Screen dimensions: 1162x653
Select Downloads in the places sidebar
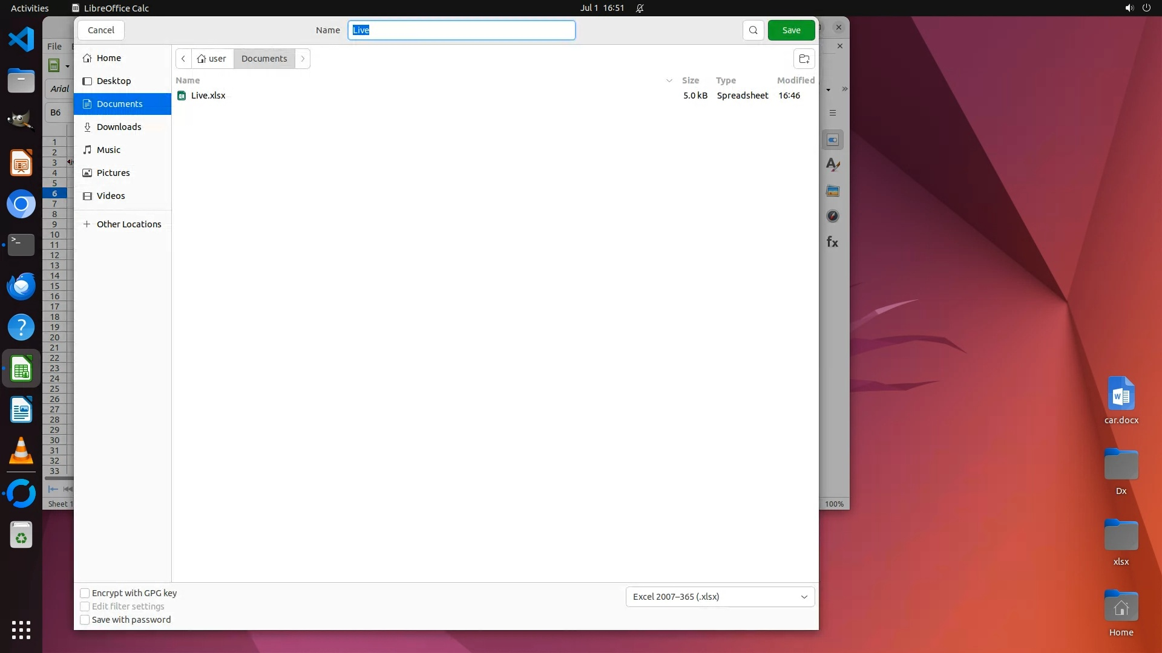[x=119, y=127]
